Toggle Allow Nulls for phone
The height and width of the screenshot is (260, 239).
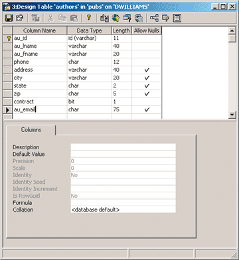147,62
